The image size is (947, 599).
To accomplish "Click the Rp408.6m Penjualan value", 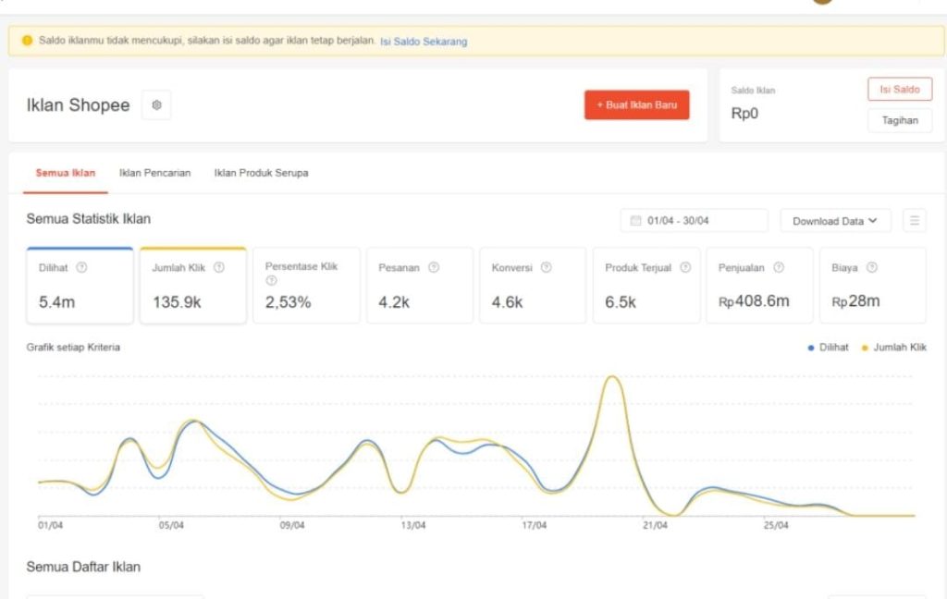I will 754,301.
